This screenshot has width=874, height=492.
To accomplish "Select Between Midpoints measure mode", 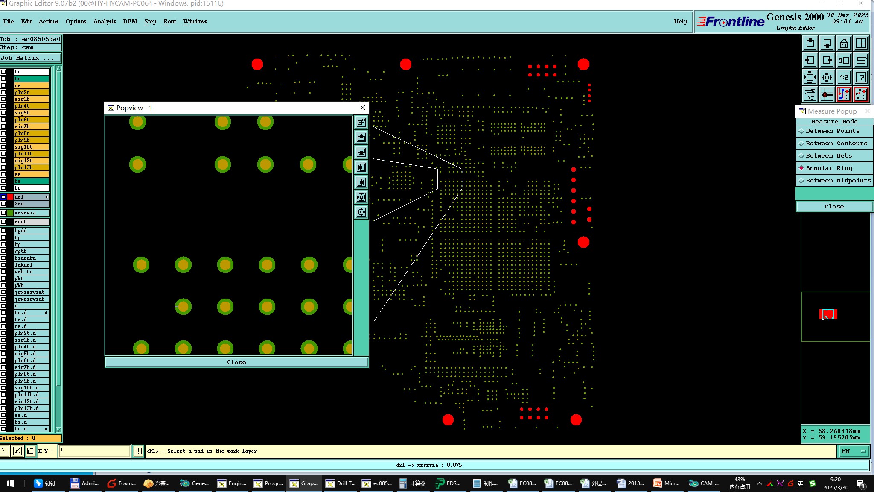I will (834, 181).
